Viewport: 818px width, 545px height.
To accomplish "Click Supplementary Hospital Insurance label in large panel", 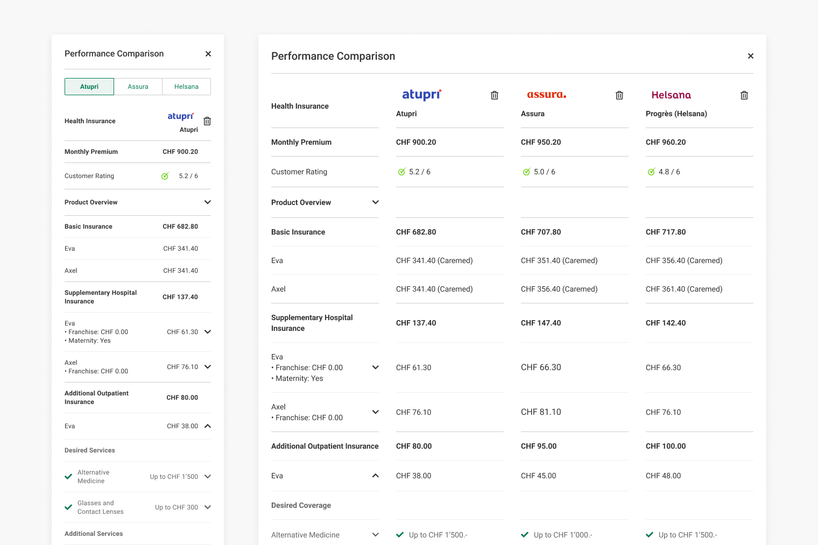I will (x=312, y=323).
